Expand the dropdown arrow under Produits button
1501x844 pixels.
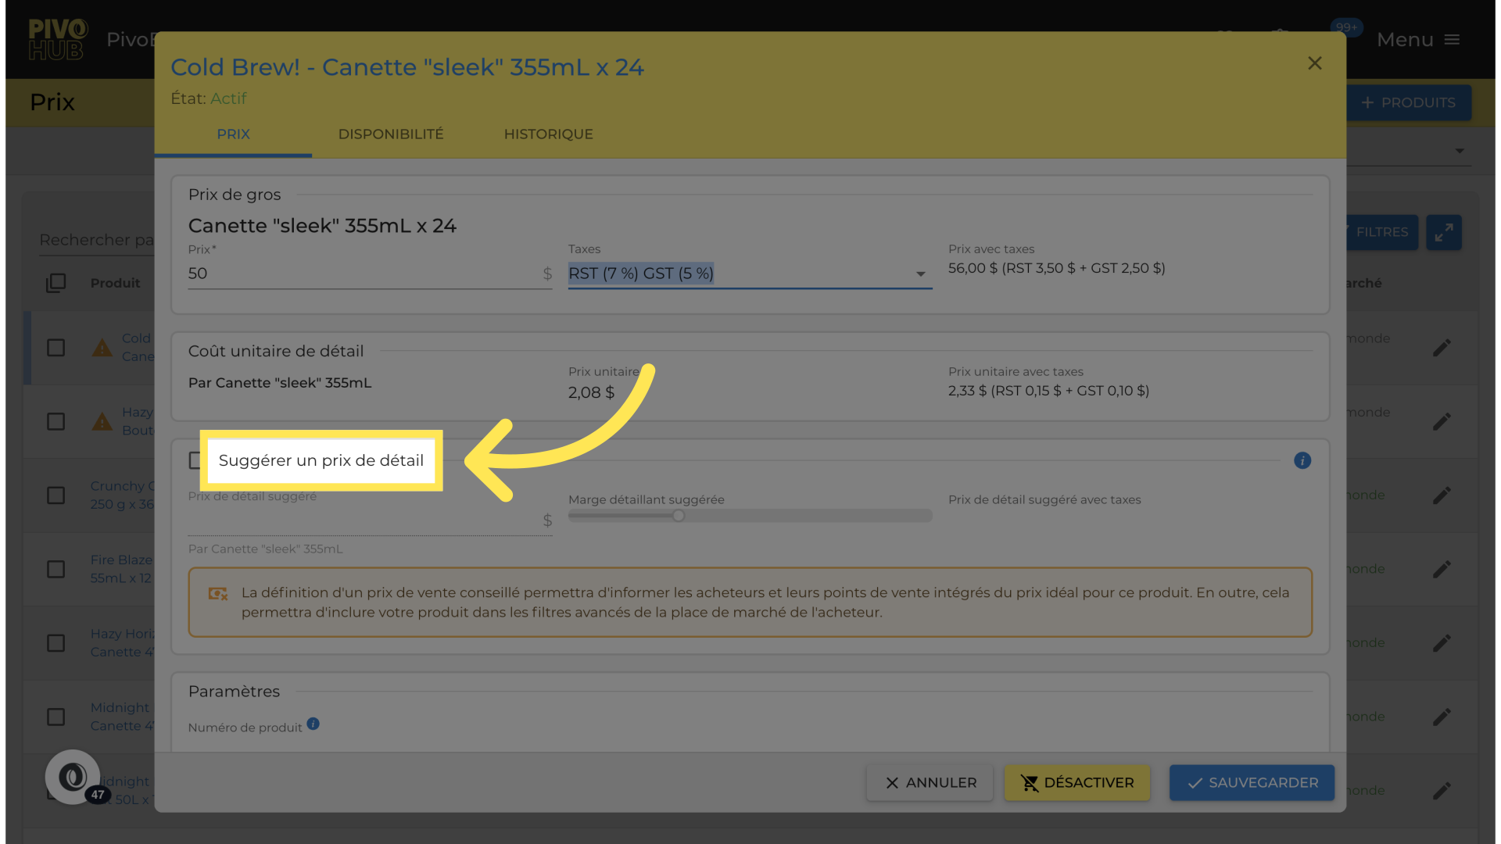[1459, 151]
